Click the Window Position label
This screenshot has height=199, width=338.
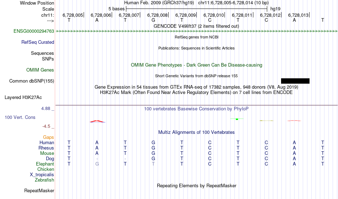pos(37,3)
